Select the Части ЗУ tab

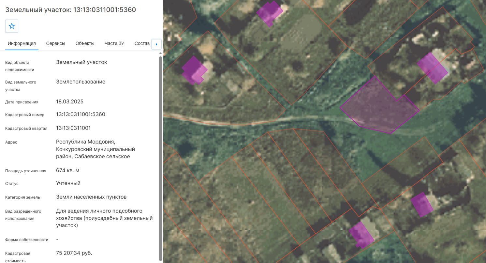pos(114,43)
